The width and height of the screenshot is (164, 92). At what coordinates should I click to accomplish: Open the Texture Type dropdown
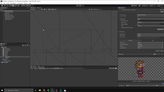coord(150,15)
